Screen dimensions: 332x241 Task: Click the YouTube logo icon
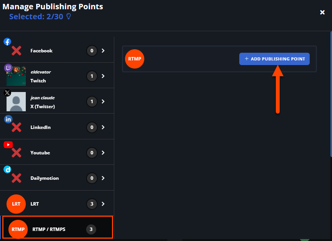click(8, 145)
